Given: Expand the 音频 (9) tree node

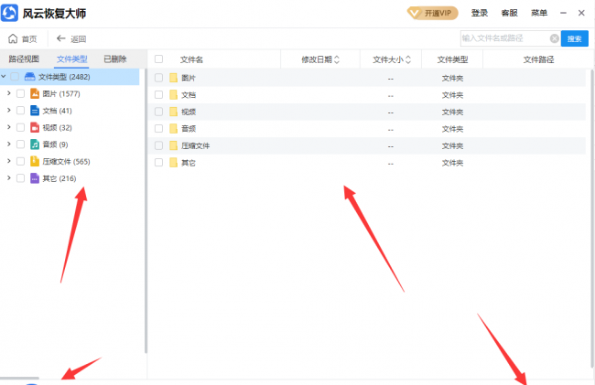Looking at the screenshot, I should coord(9,144).
